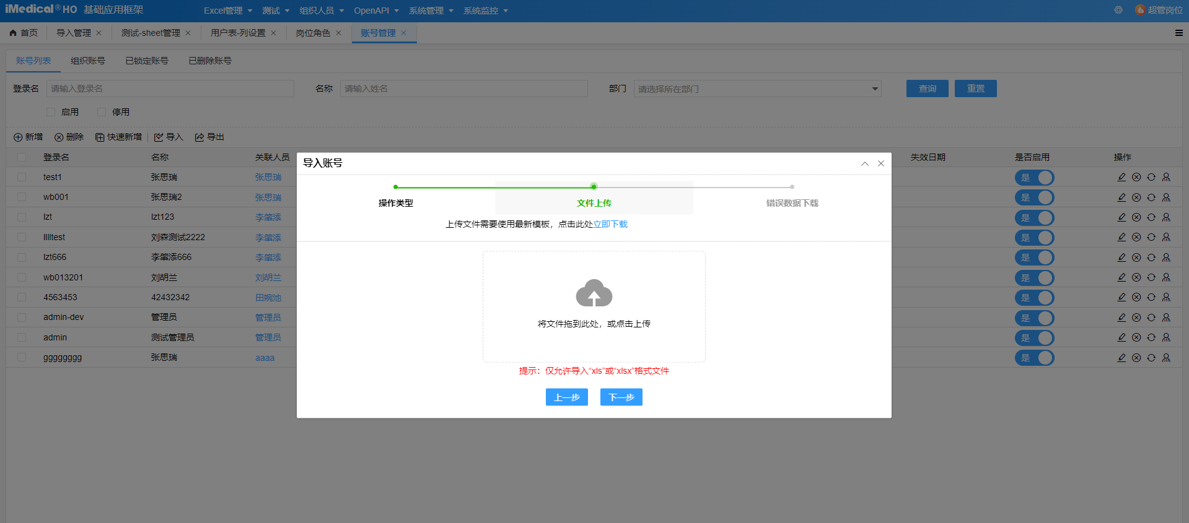Image resolution: width=1189 pixels, height=523 pixels.
Task: Expand the 系统管理 menu
Action: click(x=431, y=11)
